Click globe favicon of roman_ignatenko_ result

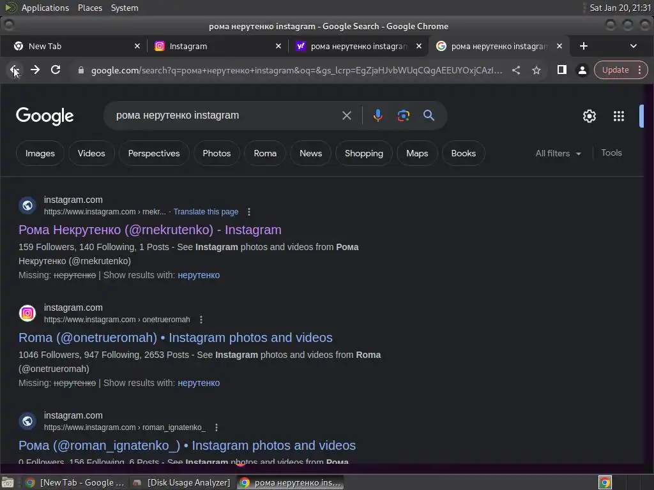tap(27, 421)
